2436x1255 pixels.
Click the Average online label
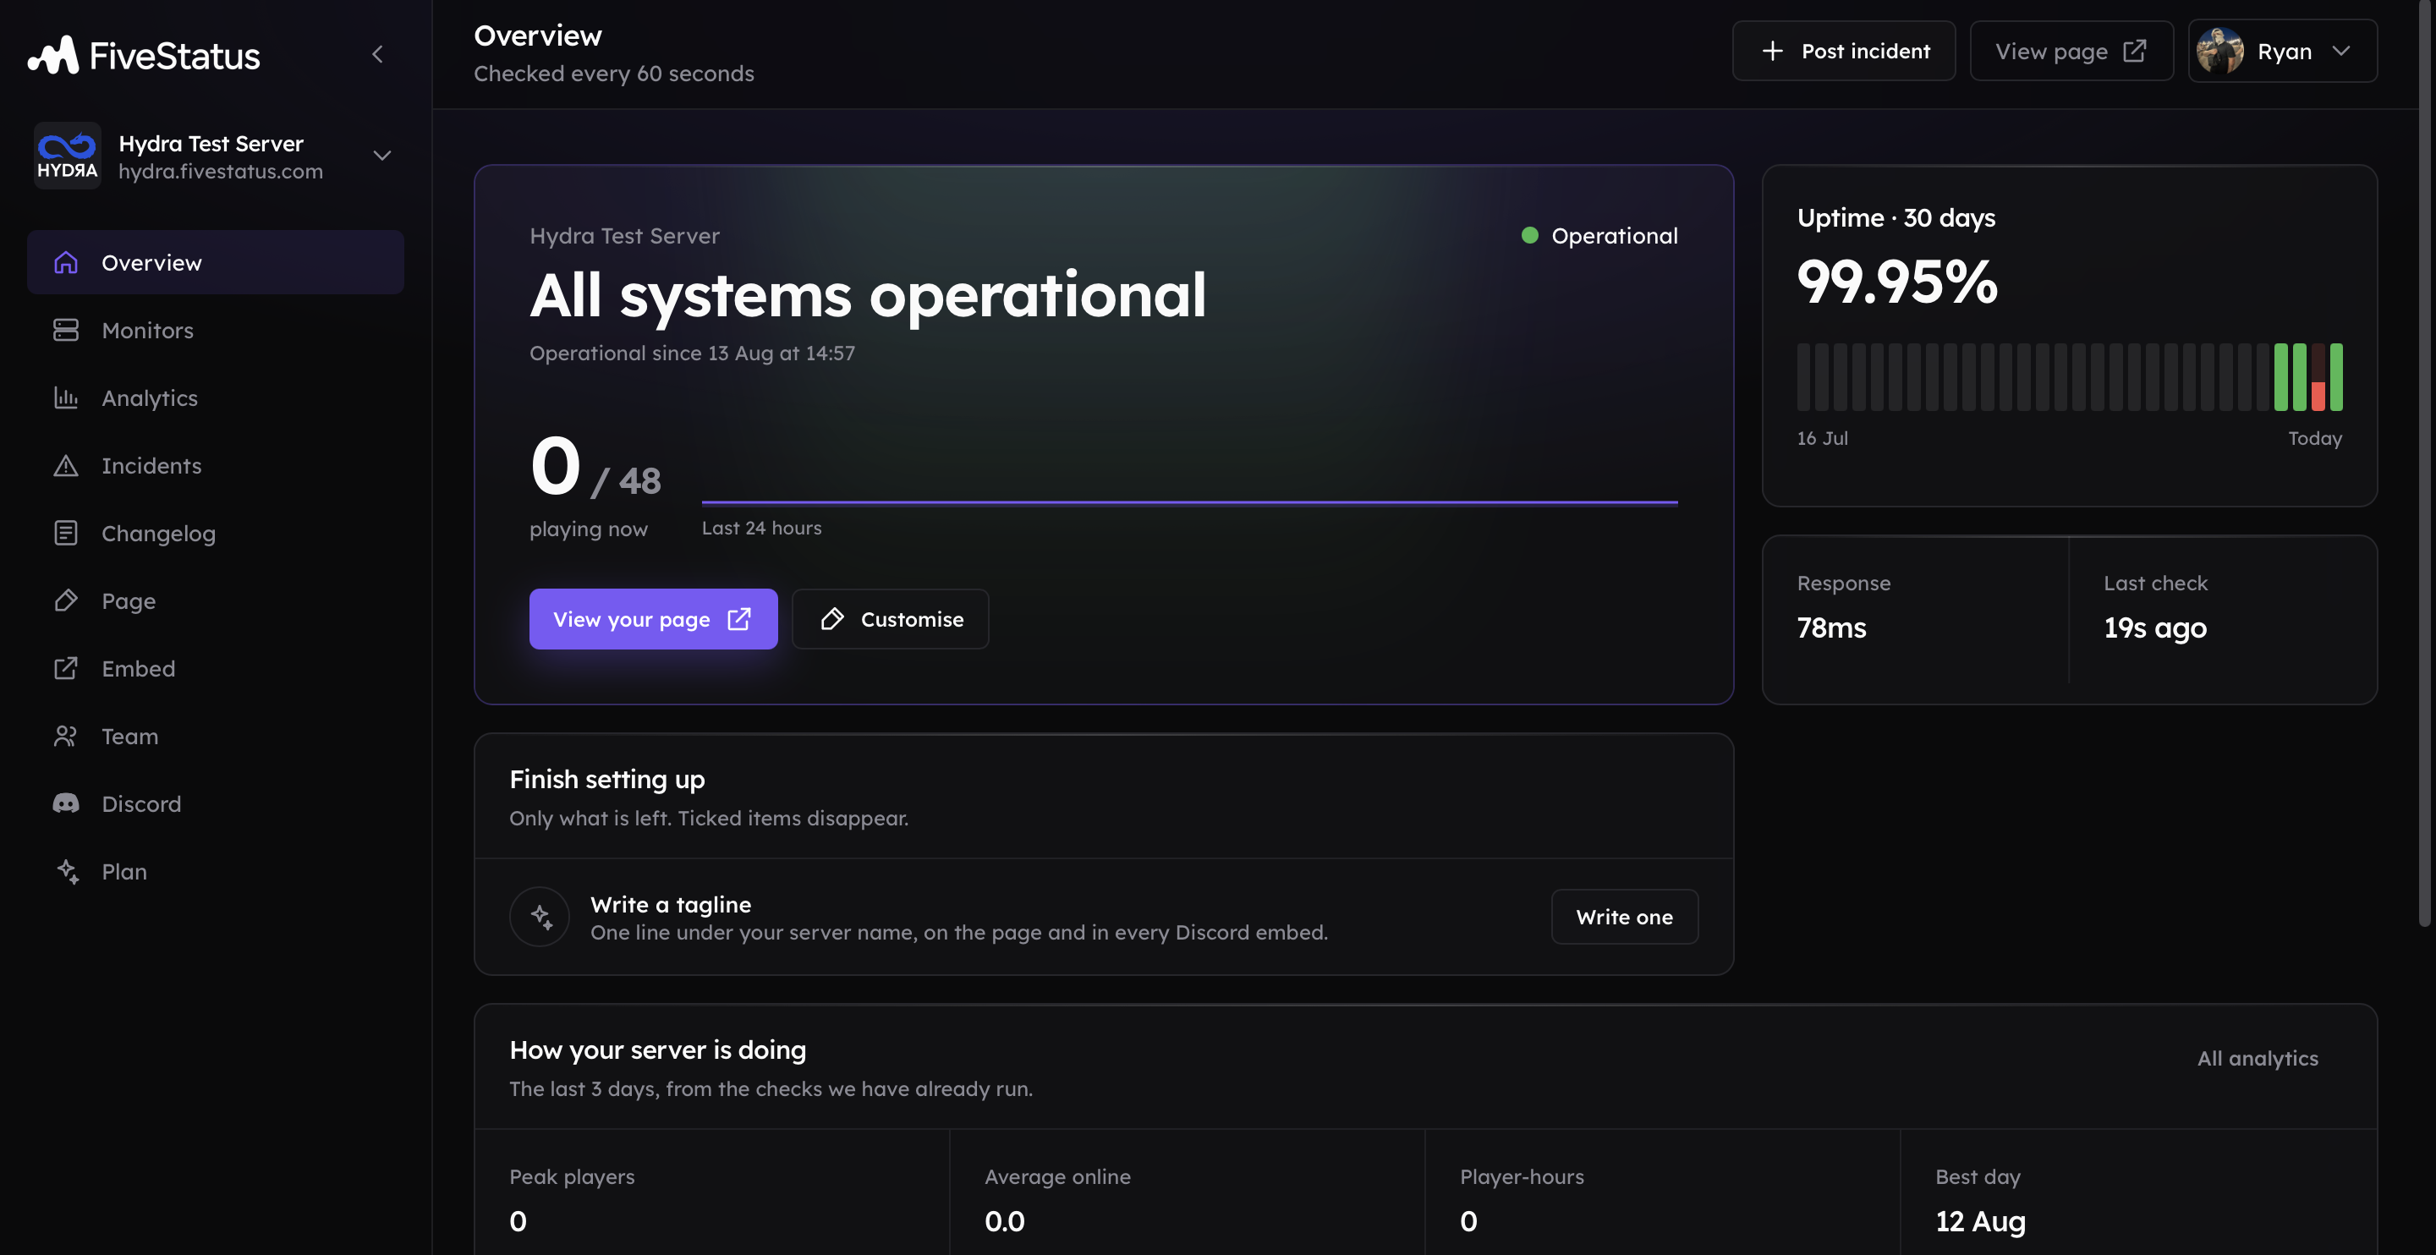click(x=1057, y=1176)
